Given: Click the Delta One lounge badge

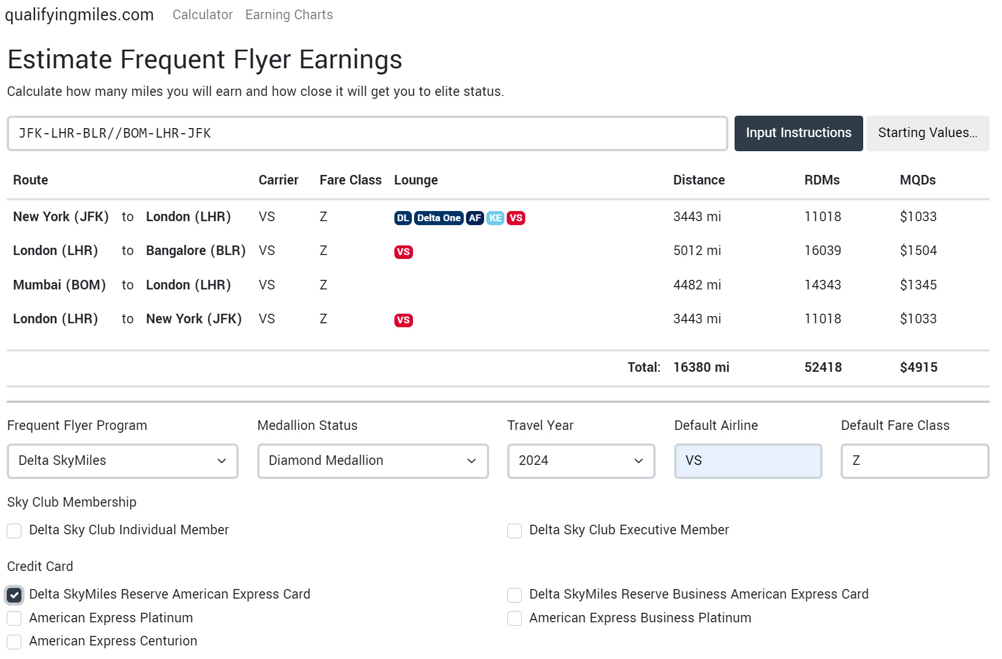Looking at the screenshot, I should pos(439,218).
